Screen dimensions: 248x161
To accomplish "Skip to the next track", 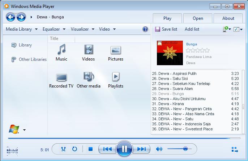I will pos(141,149).
